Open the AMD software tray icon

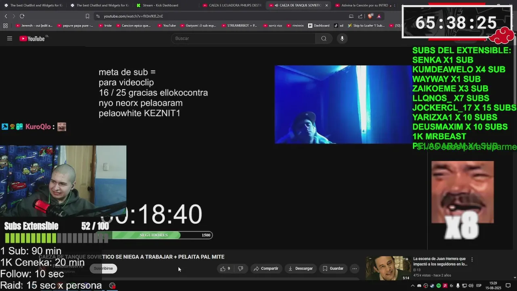click(x=445, y=286)
